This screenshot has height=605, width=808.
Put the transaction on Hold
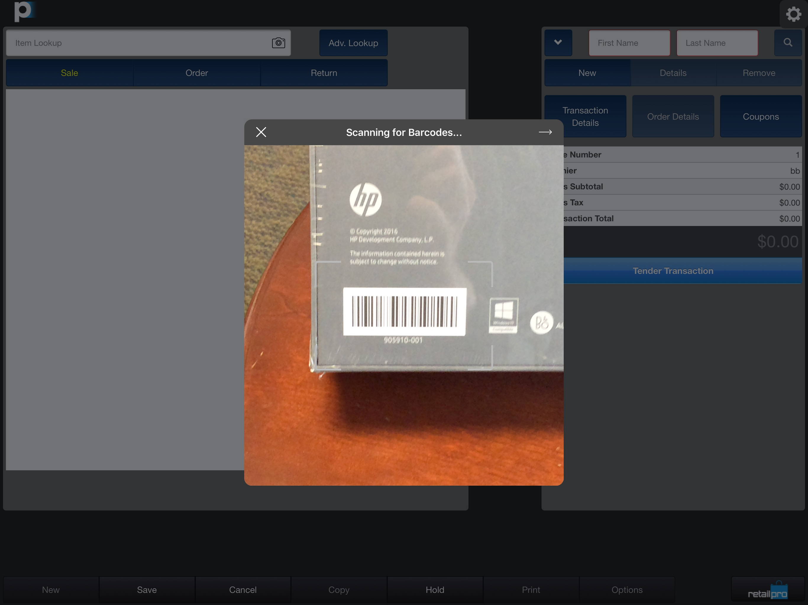point(435,590)
